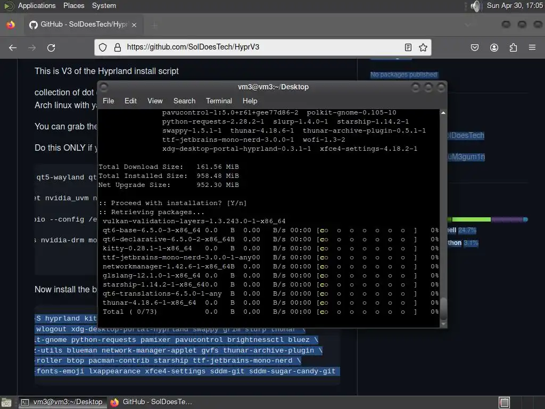This screenshot has height=409, width=545.
Task: Click the code line ending with sddm-sugar-candy-git
Action: (186, 371)
